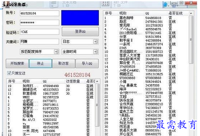Select the row with nickname 励志
Screen dimensions: 200x136
click(146, 22)
